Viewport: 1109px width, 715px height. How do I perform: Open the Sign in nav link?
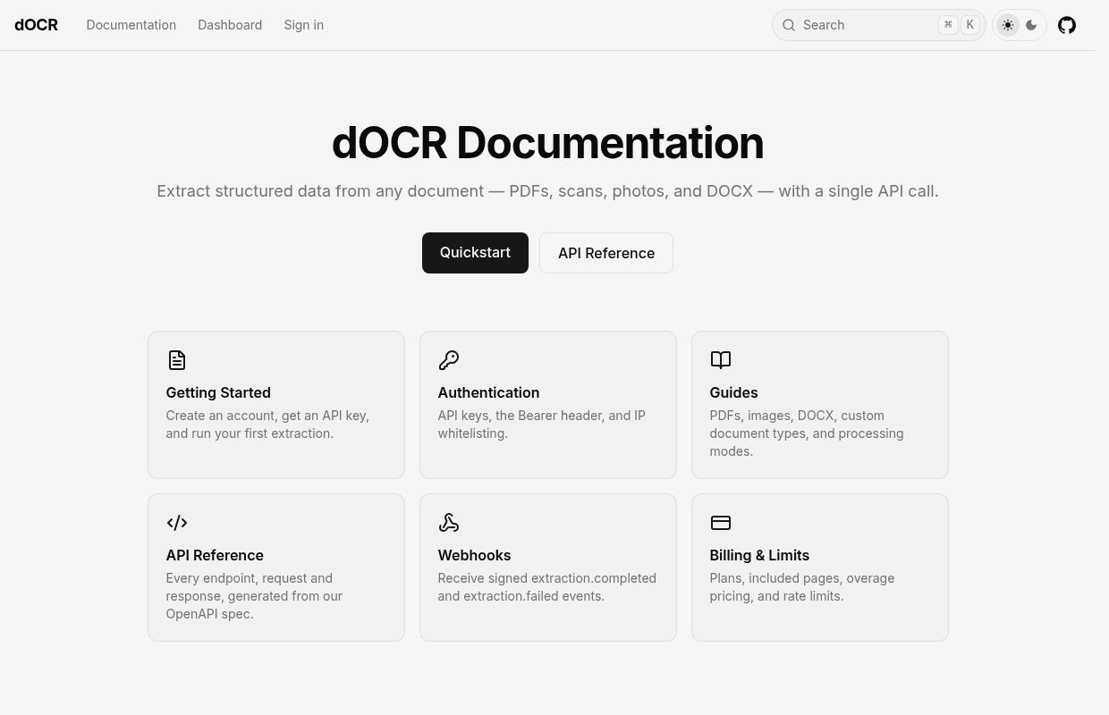click(x=304, y=25)
